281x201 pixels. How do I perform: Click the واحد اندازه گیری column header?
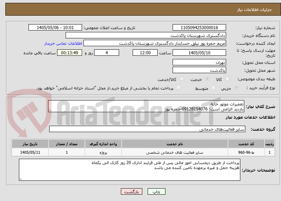pyautogui.click(x=103, y=144)
